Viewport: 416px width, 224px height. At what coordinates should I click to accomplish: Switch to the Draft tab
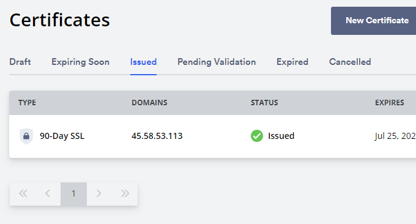pos(20,62)
